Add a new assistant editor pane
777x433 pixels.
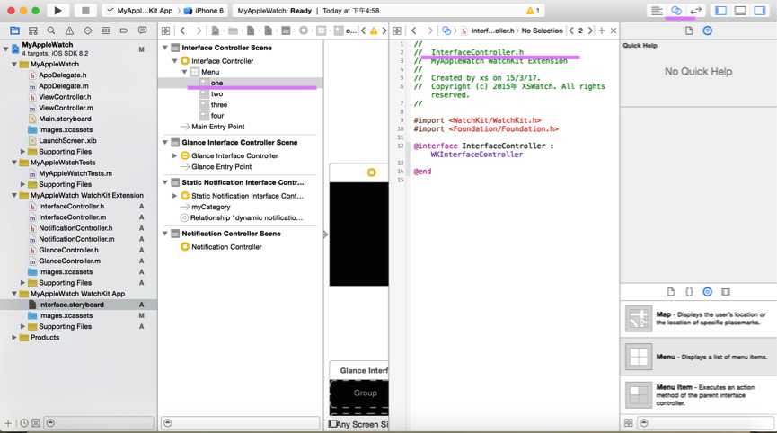[x=602, y=31]
